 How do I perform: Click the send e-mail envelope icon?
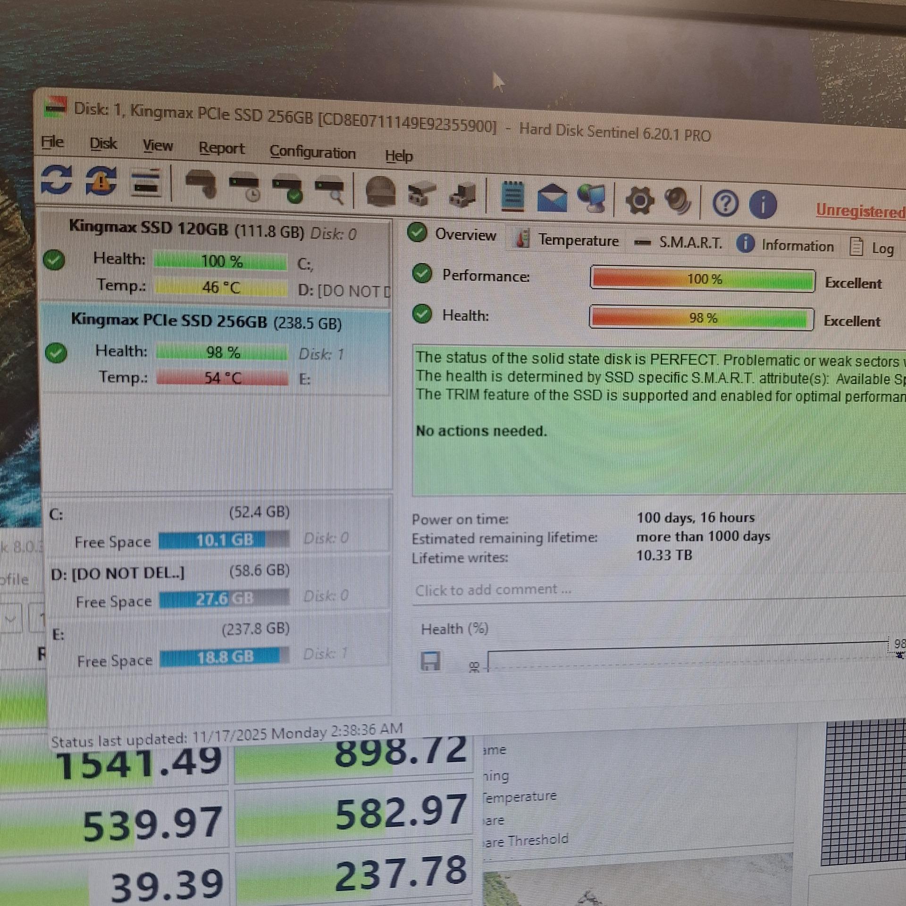point(552,199)
